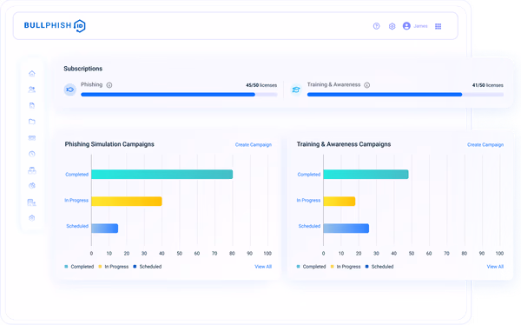Open the help question mark icon
Image resolution: width=521 pixels, height=325 pixels.
point(376,26)
